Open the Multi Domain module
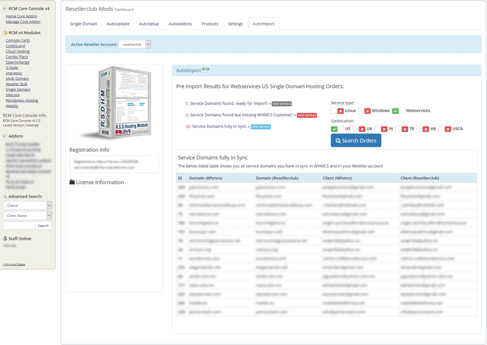Viewport: 487px width, 345px height. pyautogui.click(x=17, y=78)
